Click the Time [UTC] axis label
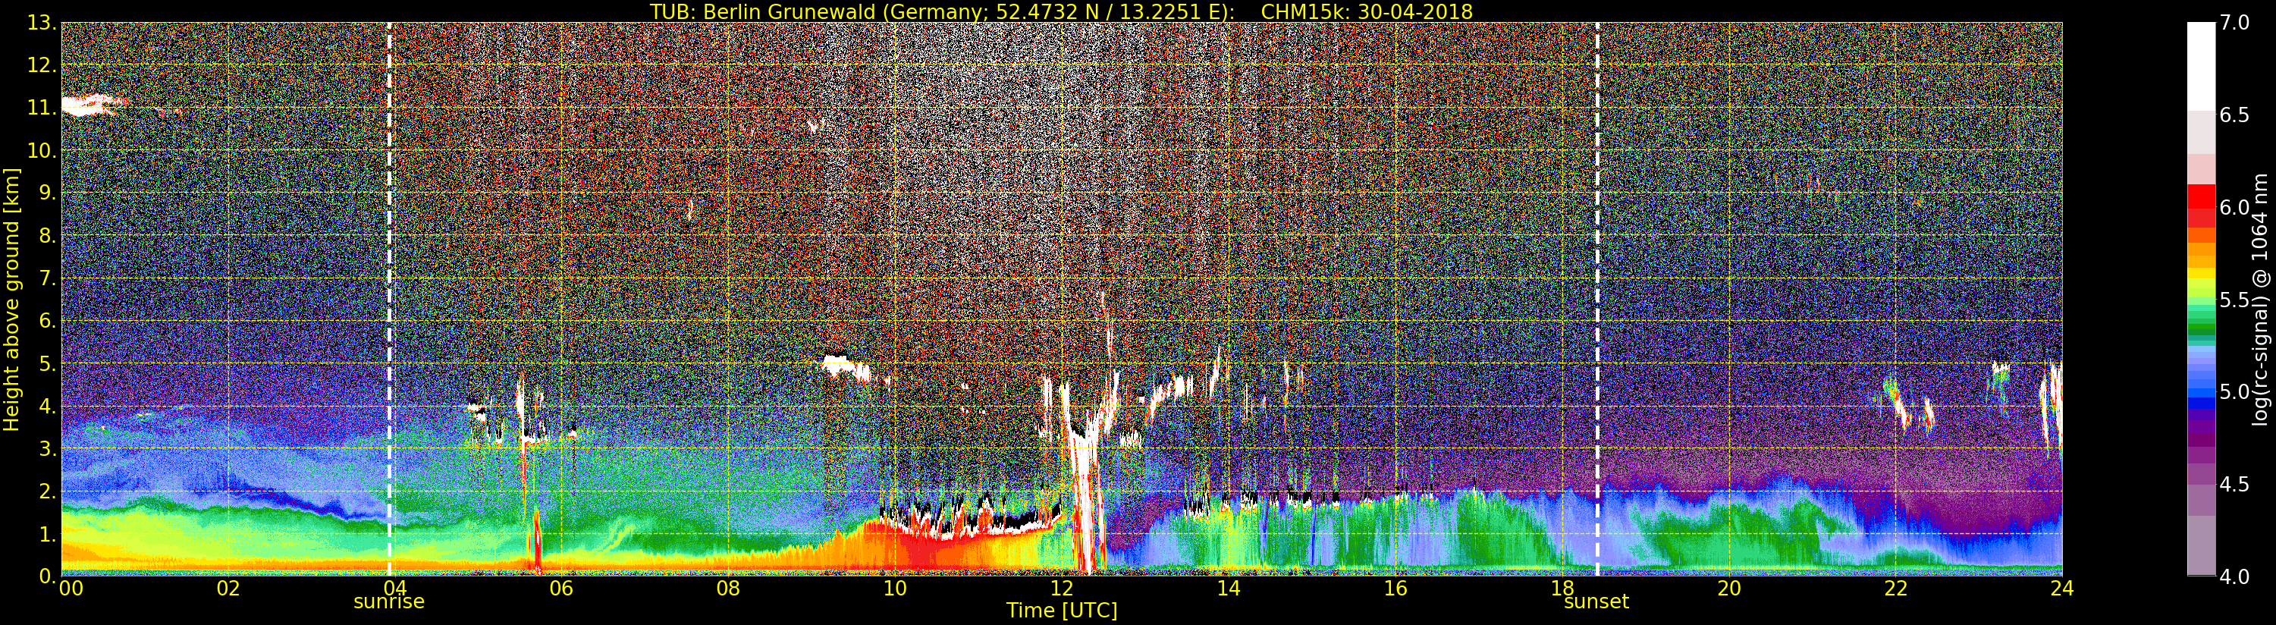This screenshot has width=2276, height=625. coord(1061,611)
